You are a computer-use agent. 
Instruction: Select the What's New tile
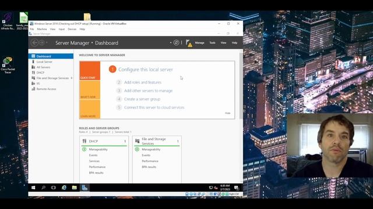pyautogui.click(x=90, y=90)
